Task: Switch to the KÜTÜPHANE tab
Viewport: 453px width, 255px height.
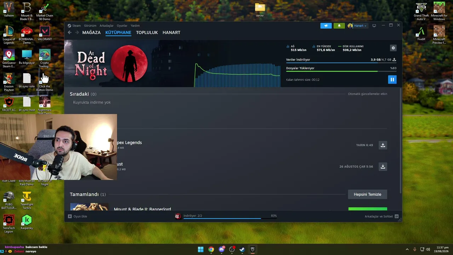Action: pyautogui.click(x=118, y=33)
